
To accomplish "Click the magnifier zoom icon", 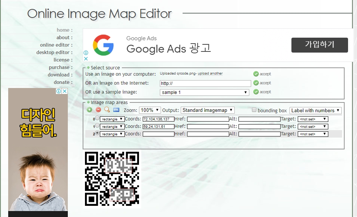I will click(x=107, y=110).
